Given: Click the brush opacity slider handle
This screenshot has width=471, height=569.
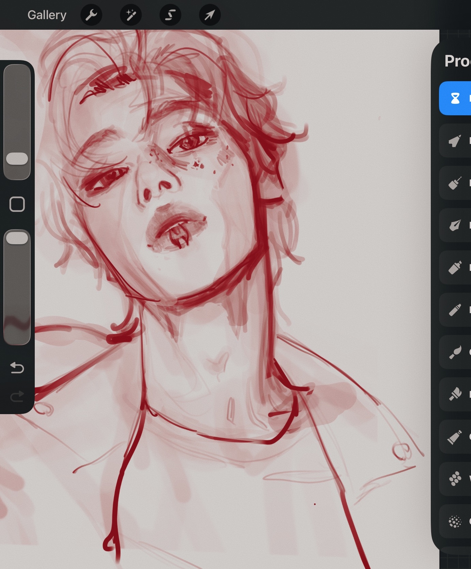Looking at the screenshot, I should coord(17,238).
